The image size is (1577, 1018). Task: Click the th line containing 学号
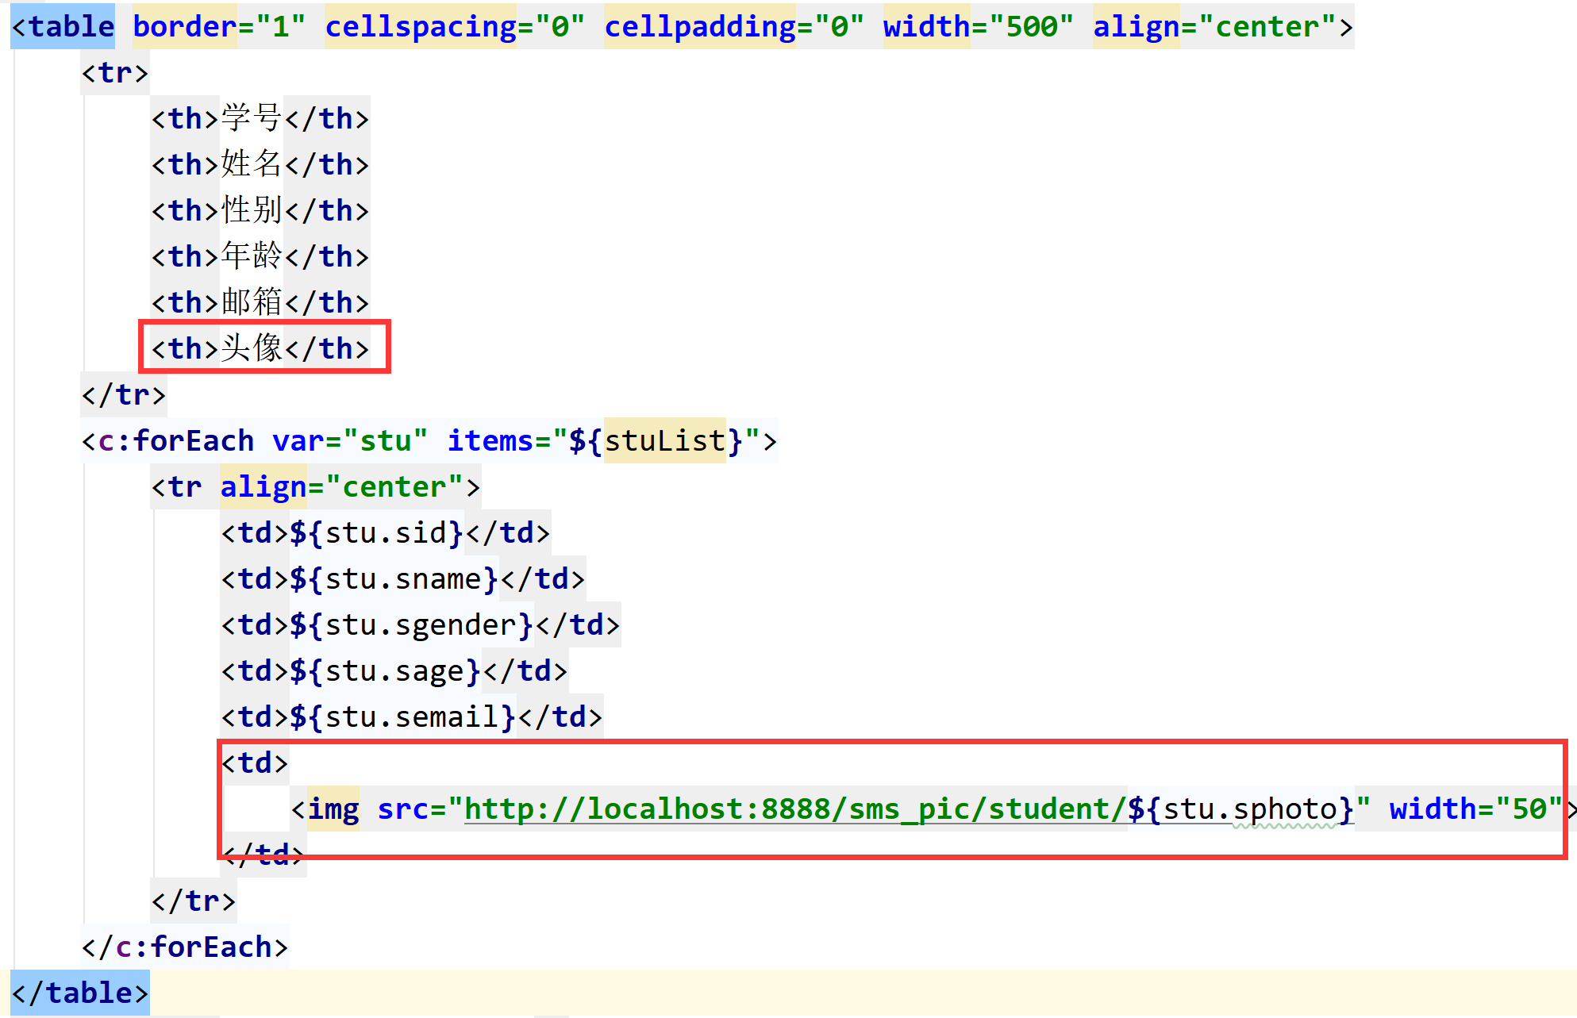(260, 118)
